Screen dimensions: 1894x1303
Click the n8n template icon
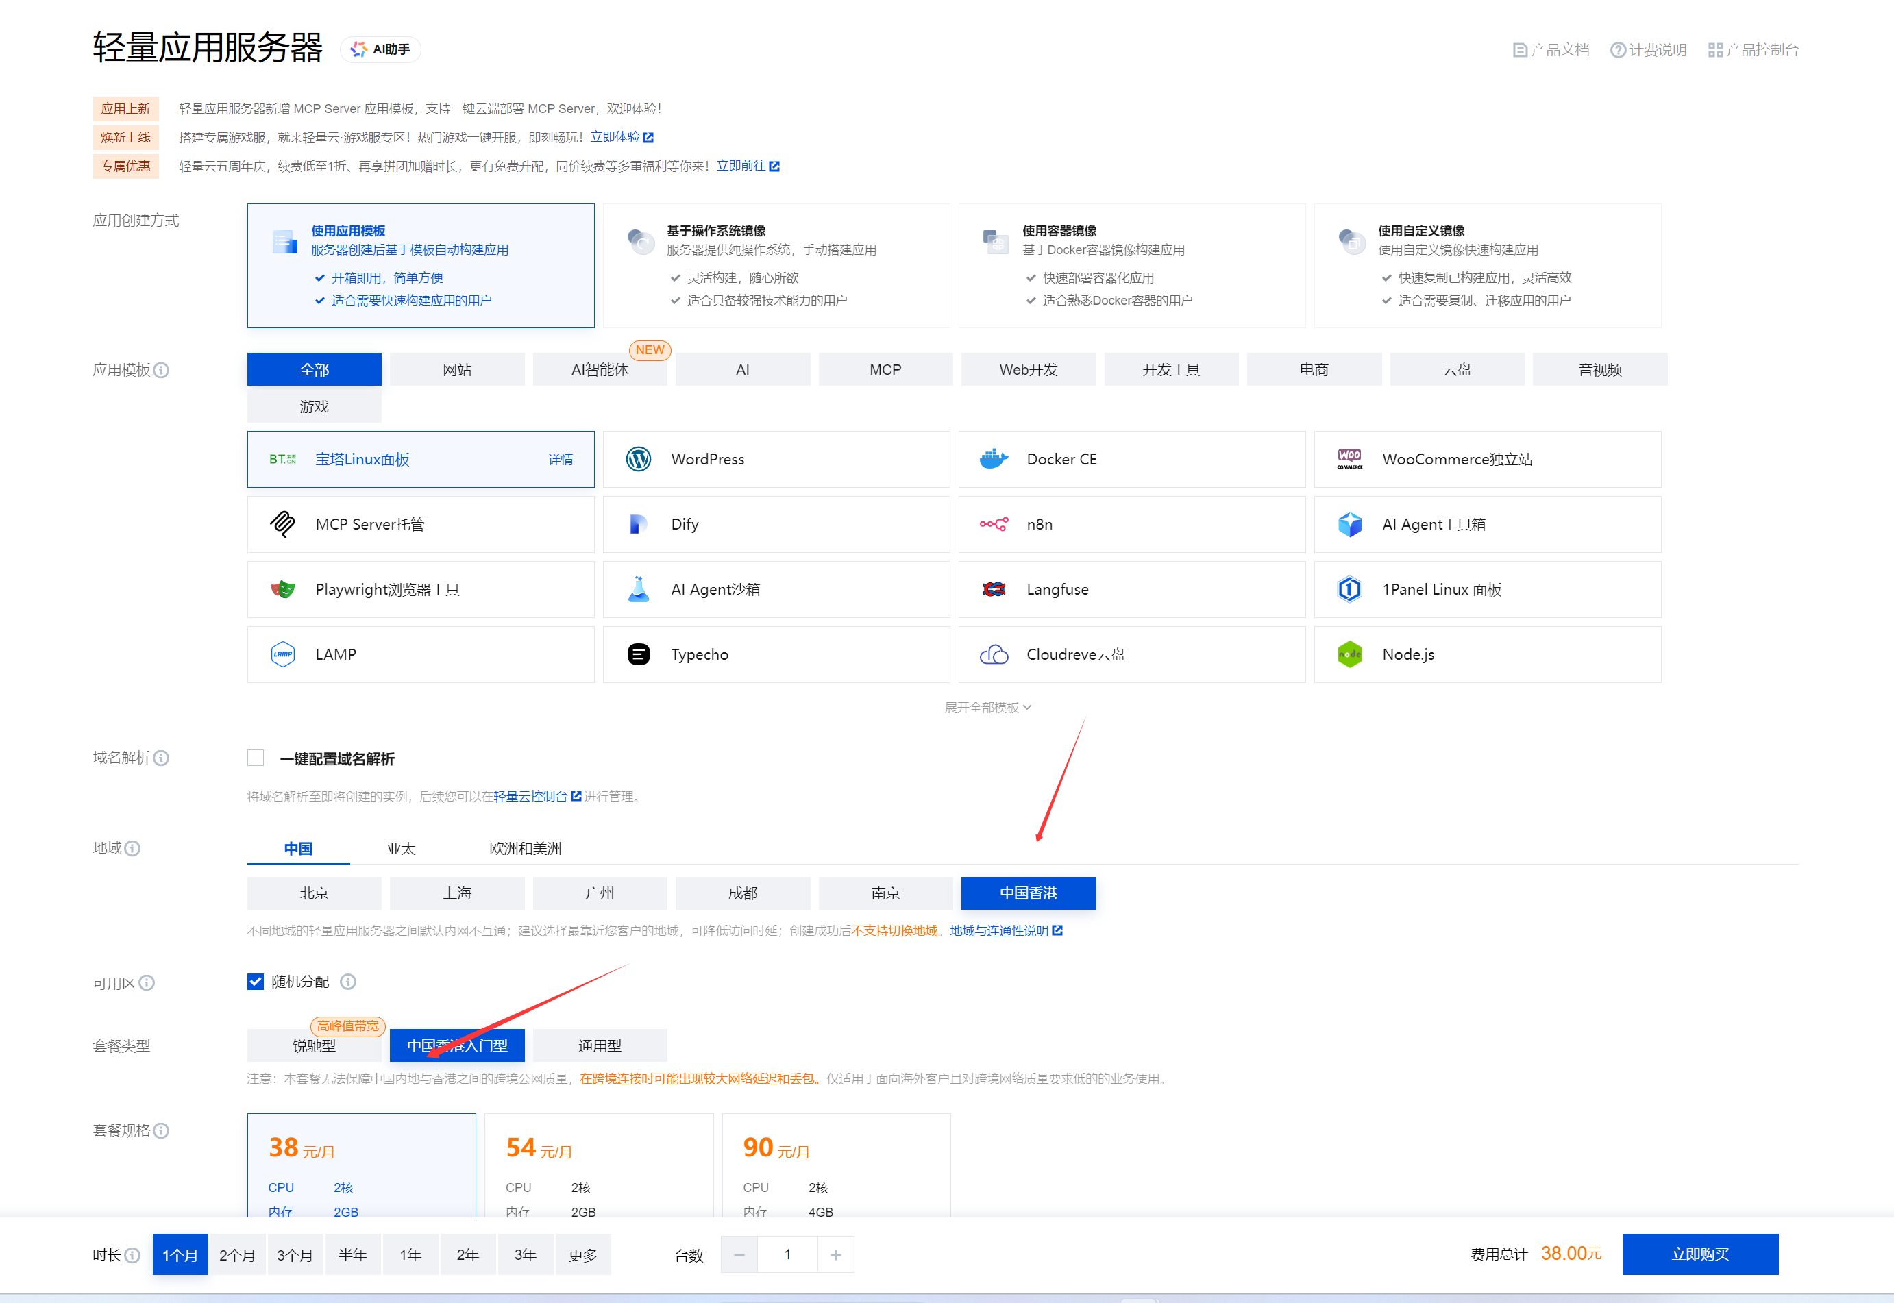(994, 524)
